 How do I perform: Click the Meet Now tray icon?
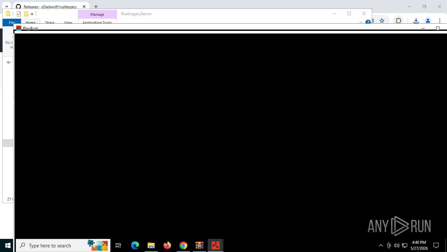389,245
